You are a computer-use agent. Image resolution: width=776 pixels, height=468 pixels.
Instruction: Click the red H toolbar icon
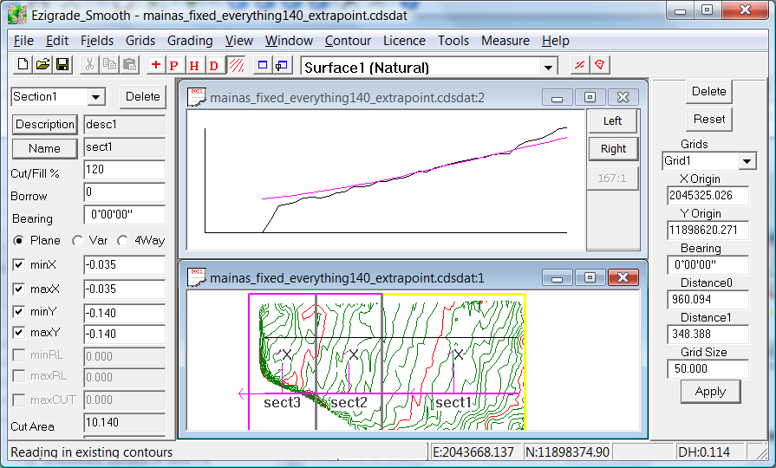click(194, 65)
